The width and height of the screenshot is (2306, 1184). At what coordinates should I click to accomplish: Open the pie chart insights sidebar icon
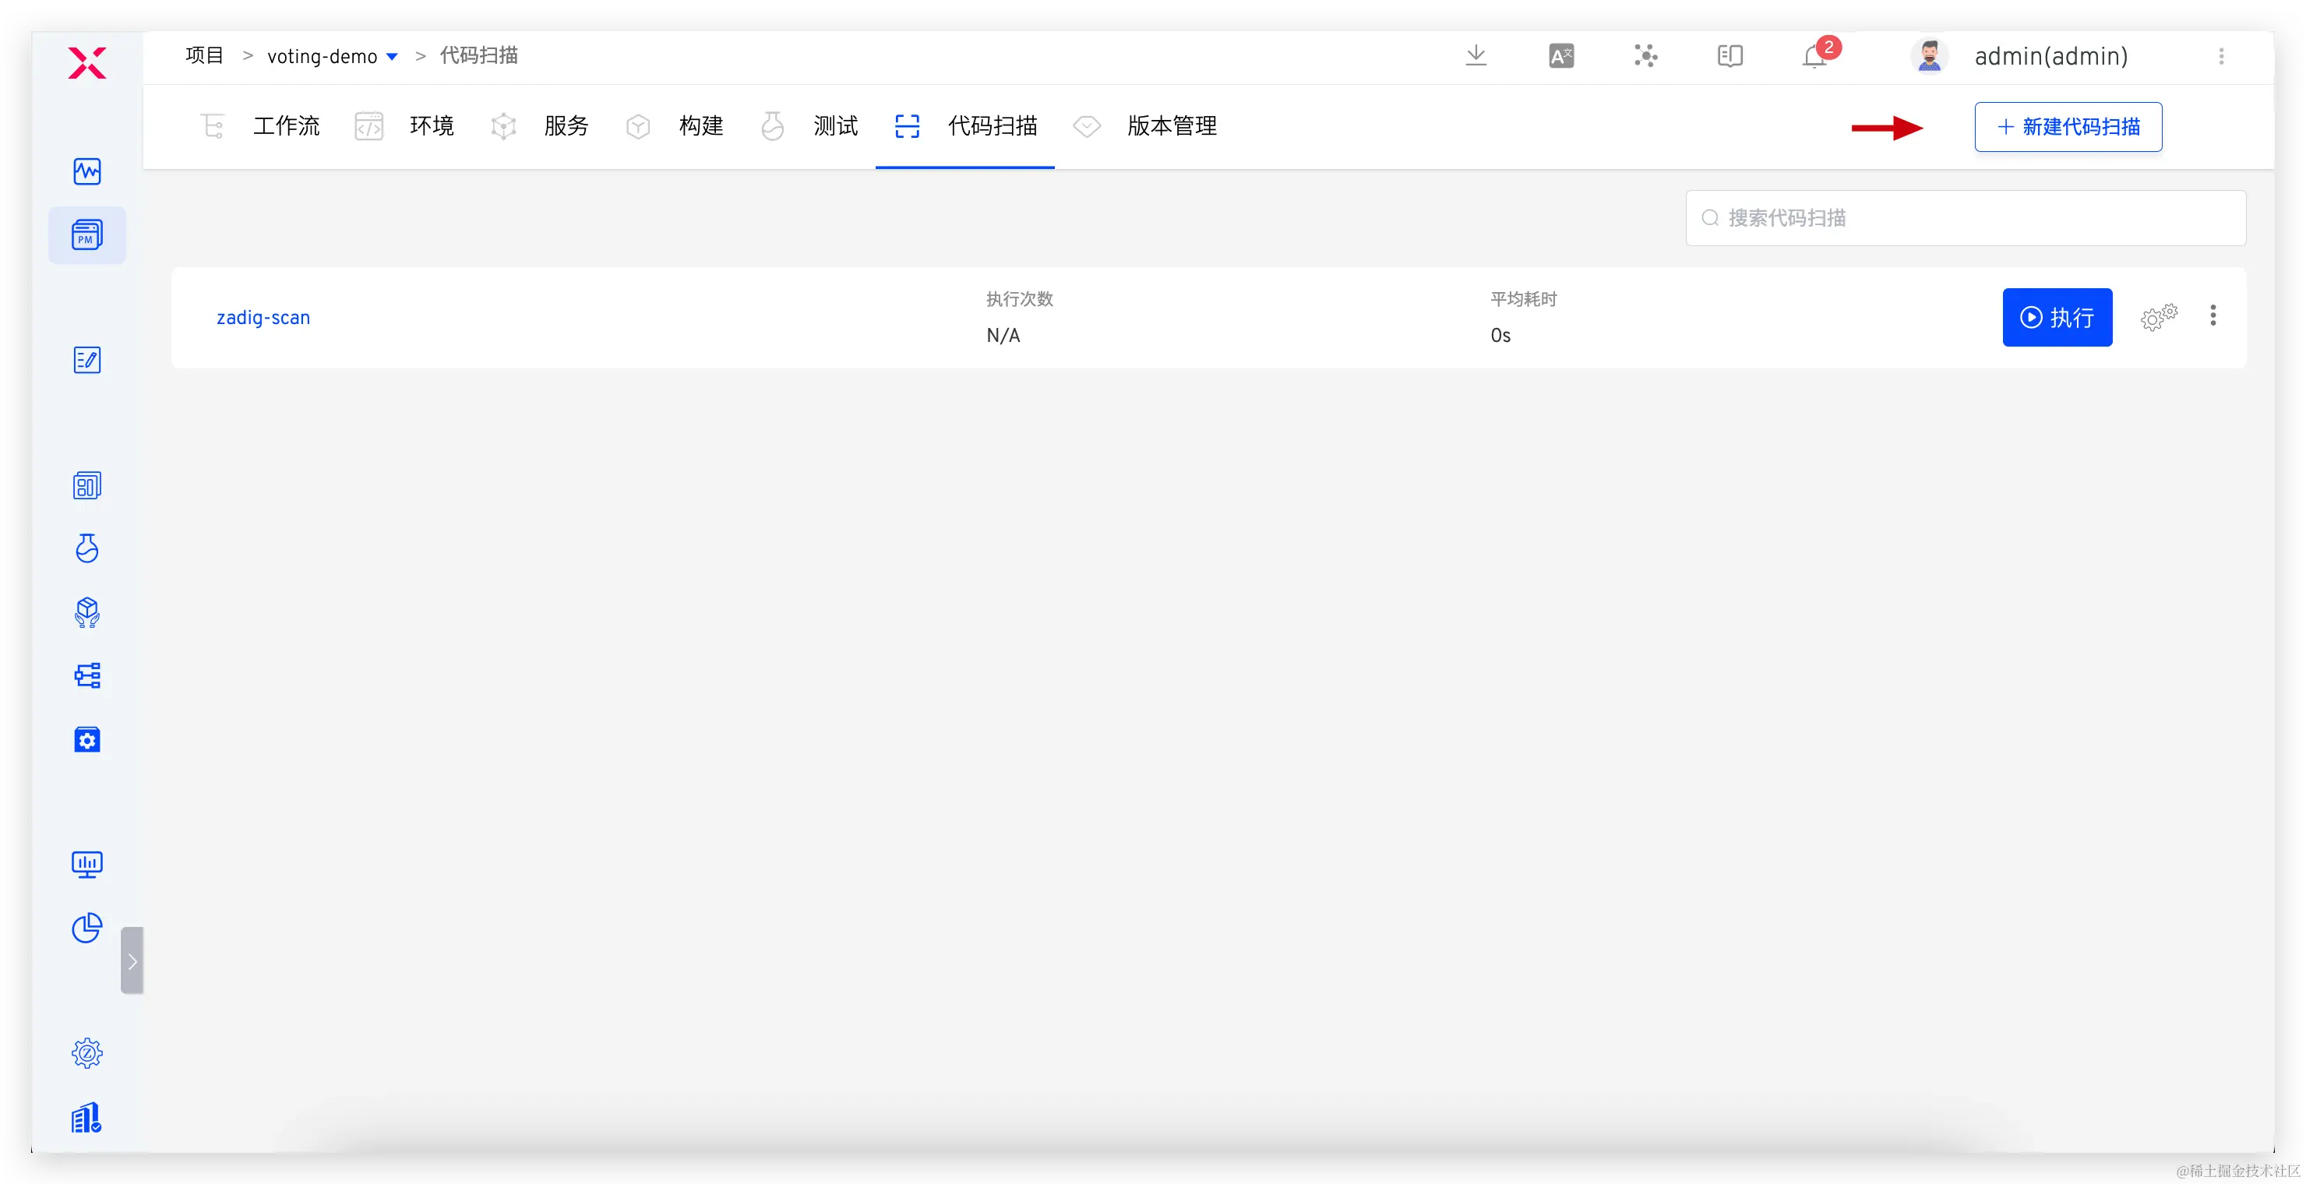[86, 927]
